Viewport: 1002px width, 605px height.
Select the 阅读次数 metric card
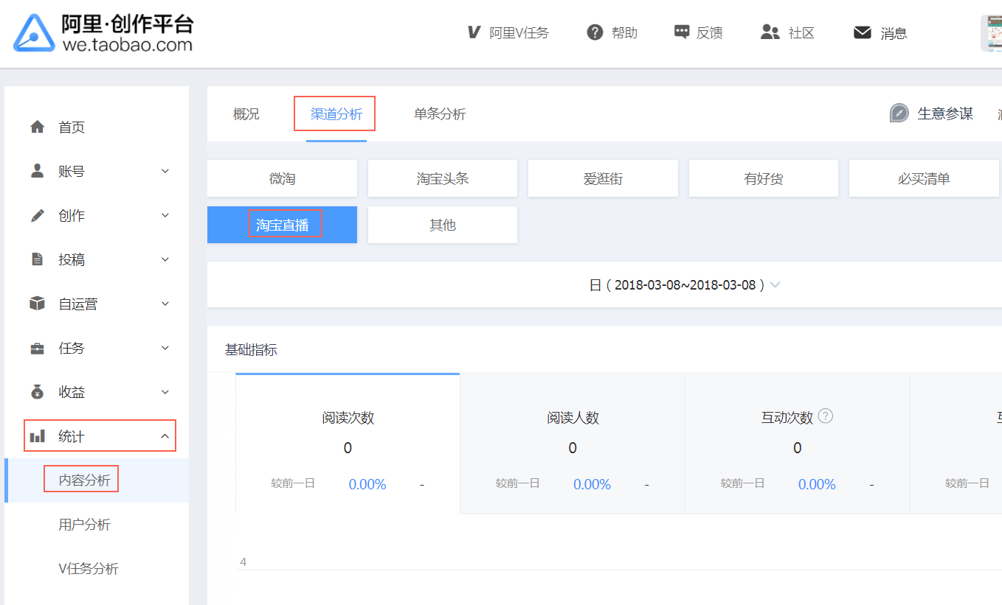pos(348,444)
